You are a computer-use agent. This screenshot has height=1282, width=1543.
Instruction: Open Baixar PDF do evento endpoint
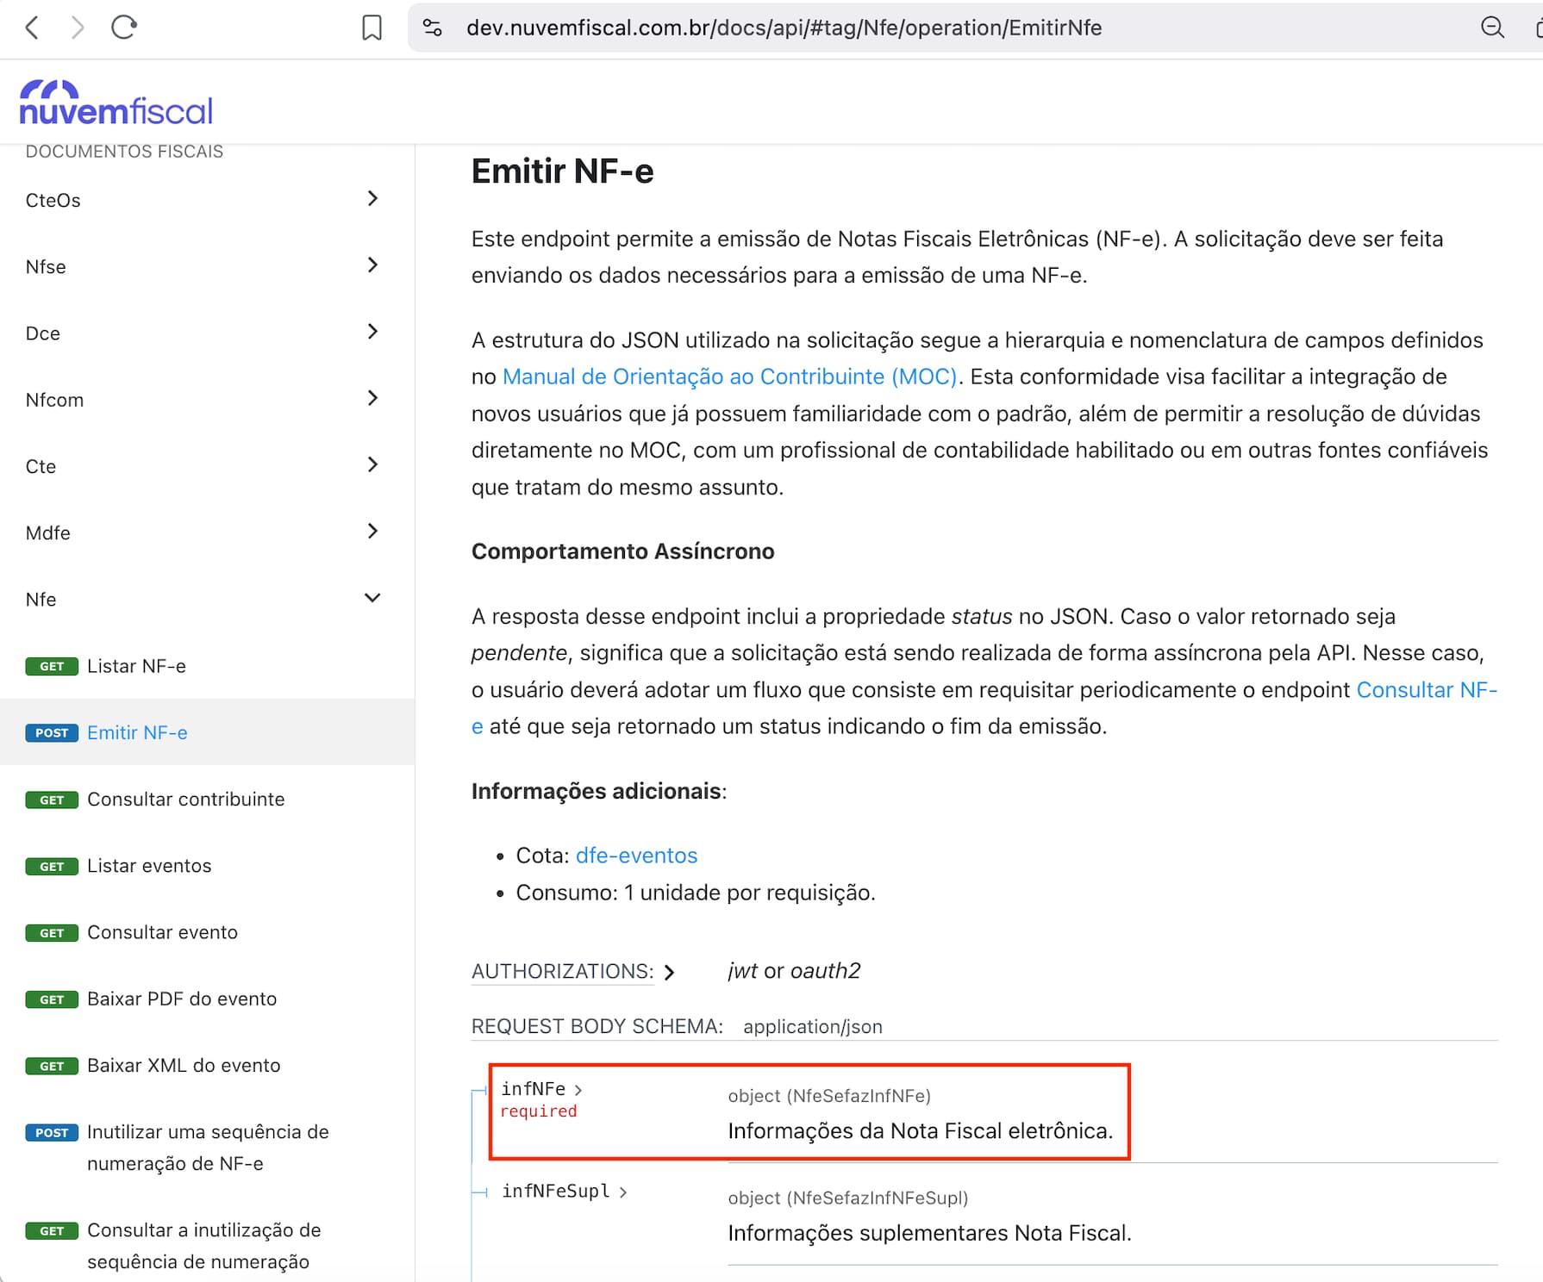(182, 999)
